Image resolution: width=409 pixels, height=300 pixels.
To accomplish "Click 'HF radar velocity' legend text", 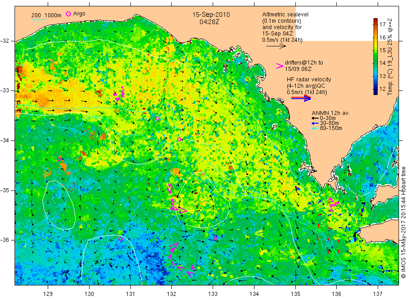I will coord(309,79).
